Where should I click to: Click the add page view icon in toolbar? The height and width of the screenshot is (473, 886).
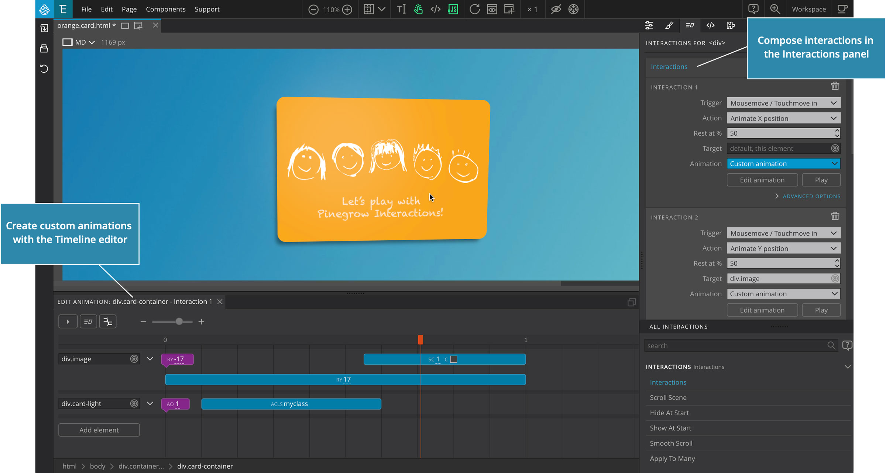[509, 9]
